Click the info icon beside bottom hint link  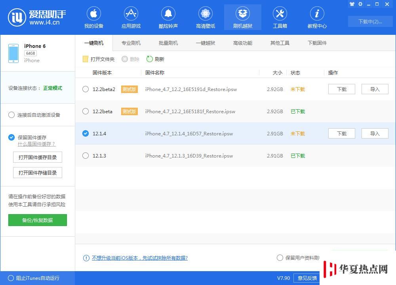[86, 258]
